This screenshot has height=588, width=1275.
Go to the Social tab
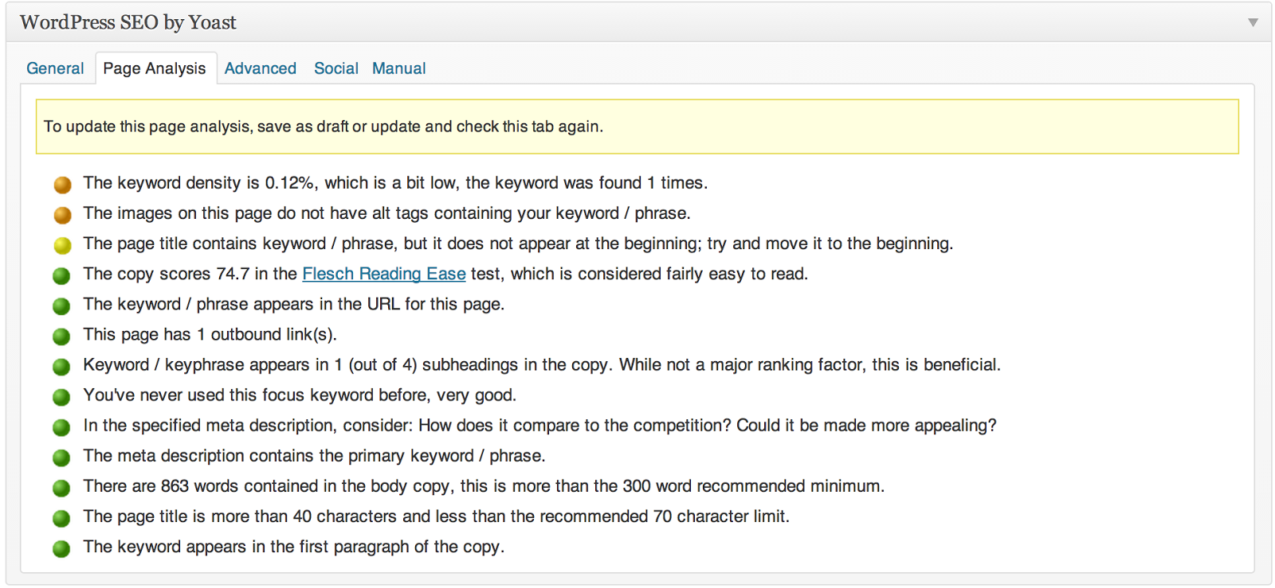coord(336,68)
